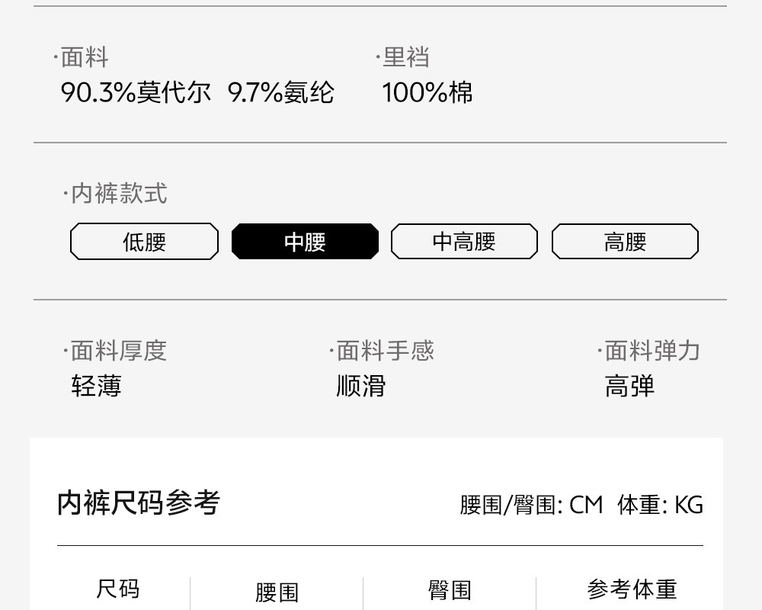Click the 内裤尺码参考 heading
Image resolution: width=762 pixels, height=610 pixels.
coord(139,503)
